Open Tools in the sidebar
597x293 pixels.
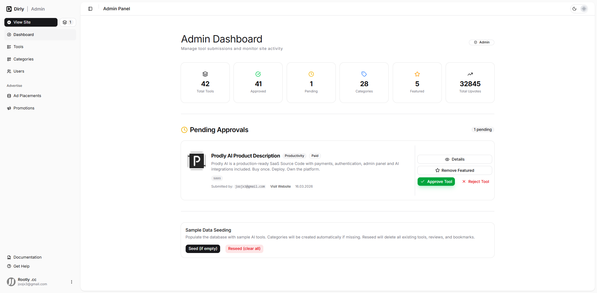coord(18,47)
